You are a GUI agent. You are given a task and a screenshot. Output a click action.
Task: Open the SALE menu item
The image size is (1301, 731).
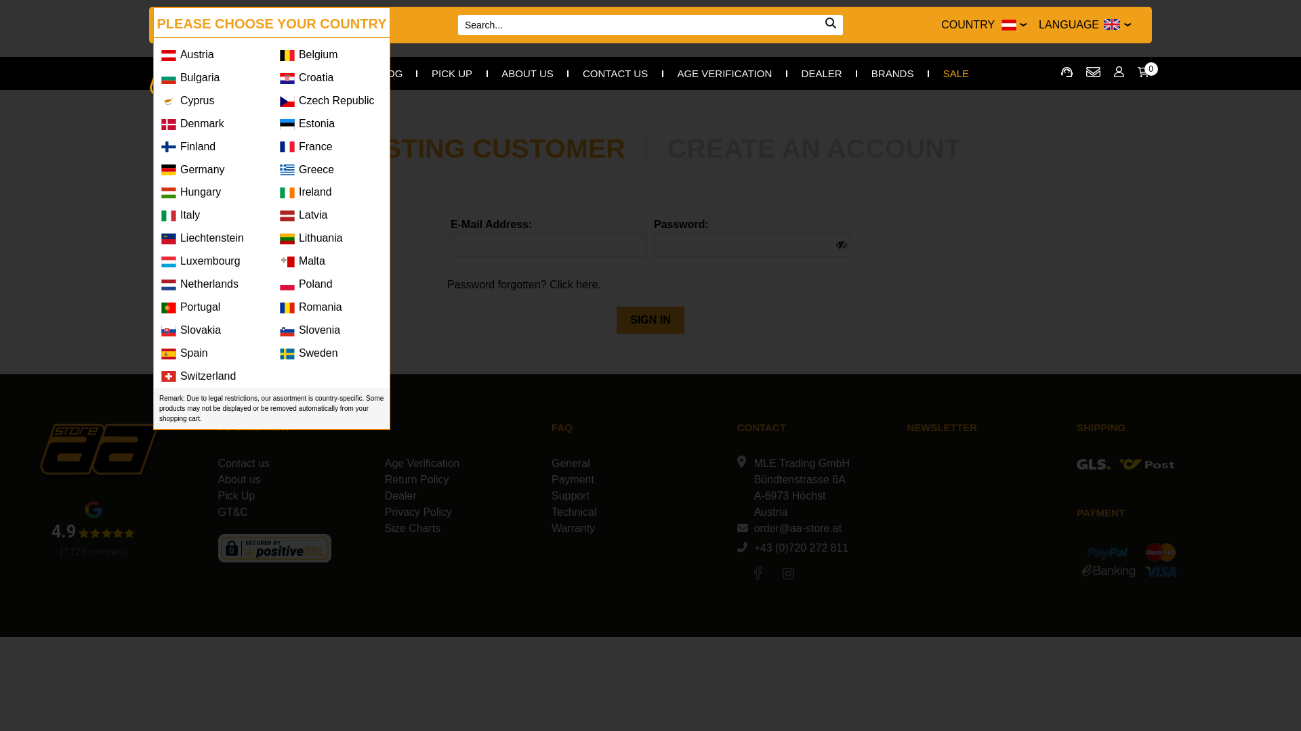tap(956, 74)
